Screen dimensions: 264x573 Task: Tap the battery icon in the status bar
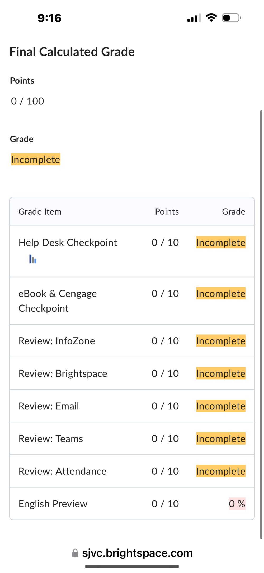click(x=231, y=18)
